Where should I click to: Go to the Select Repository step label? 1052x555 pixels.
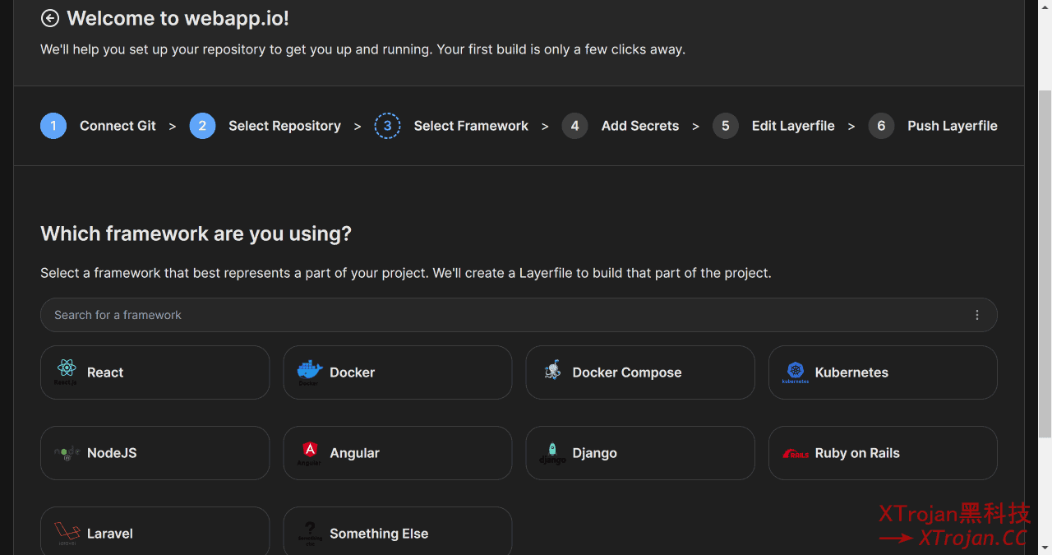pos(284,126)
